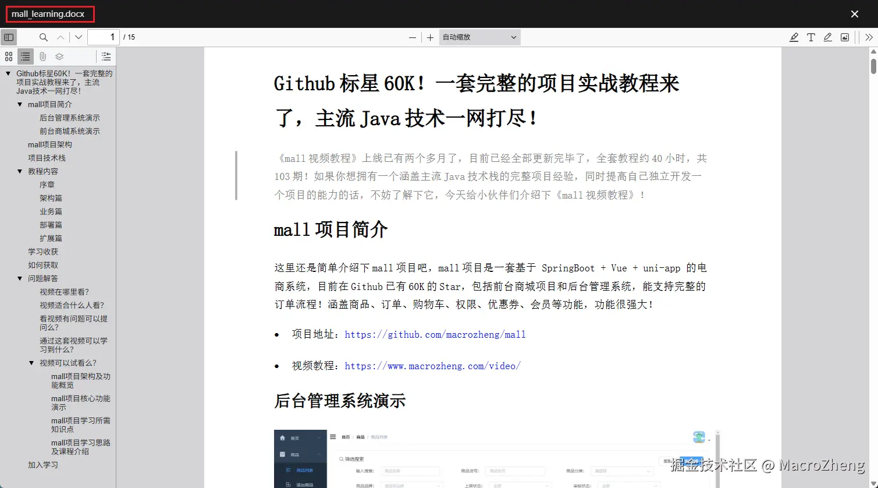Open the www.macrozheng.com/video link
The width and height of the screenshot is (878, 488).
click(x=432, y=366)
